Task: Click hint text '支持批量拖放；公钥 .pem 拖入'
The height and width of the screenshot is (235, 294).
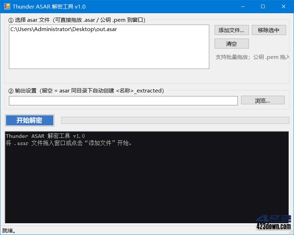Action: tap(253, 57)
